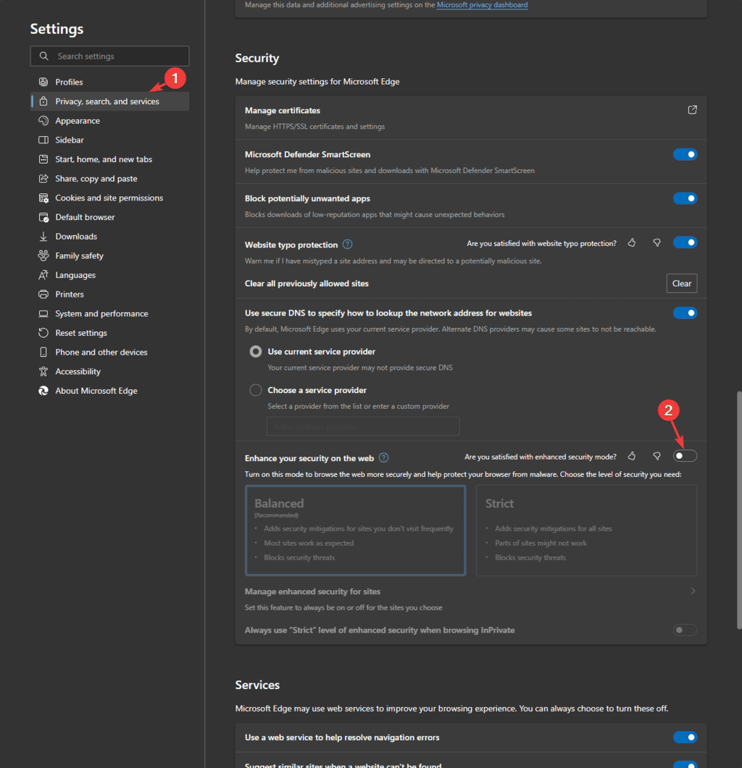Screen dimensions: 742x768
Task: Open the Profiles settings page
Action: (x=110, y=82)
